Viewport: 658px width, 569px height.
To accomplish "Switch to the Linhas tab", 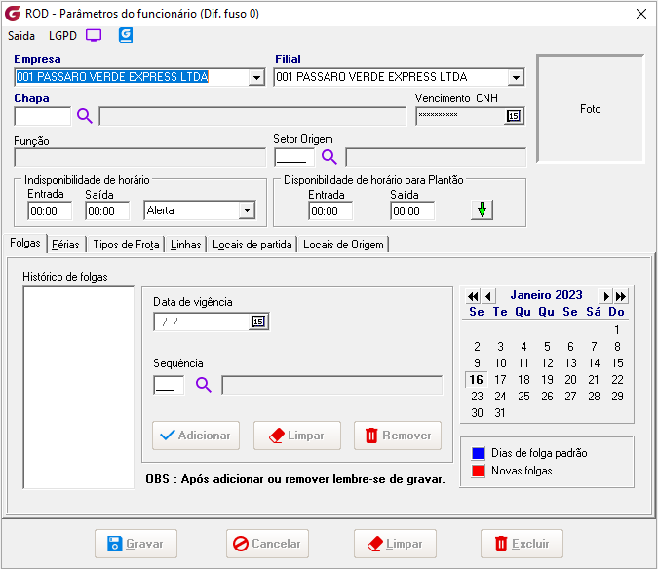I will 185,245.
